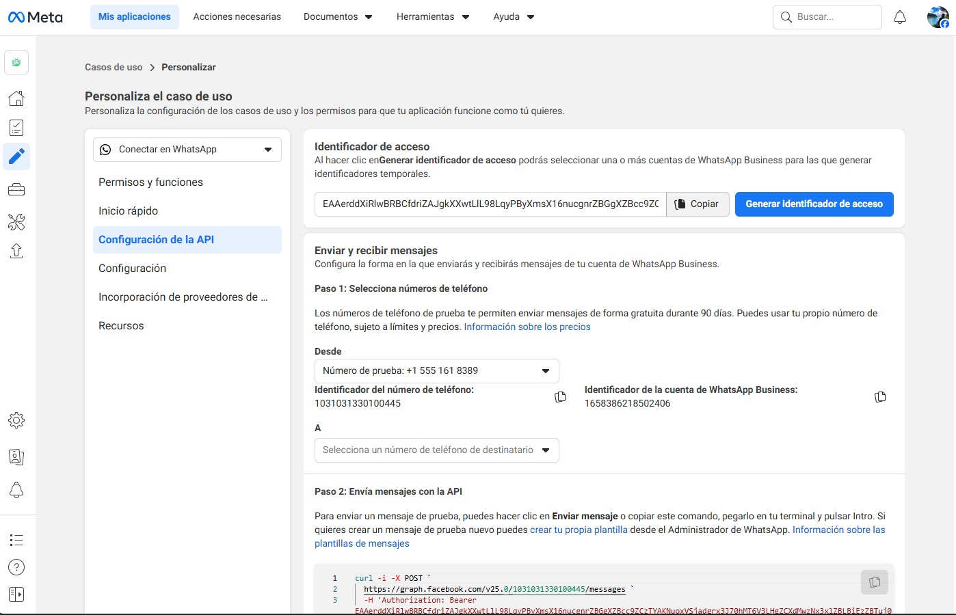Open Información sobre los precios link
The image size is (956, 615).
coord(527,327)
